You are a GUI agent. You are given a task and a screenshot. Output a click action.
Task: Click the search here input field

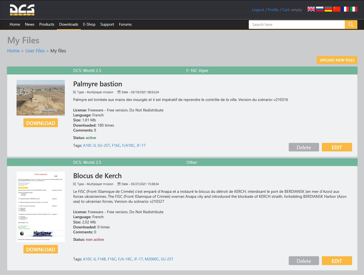(297, 25)
